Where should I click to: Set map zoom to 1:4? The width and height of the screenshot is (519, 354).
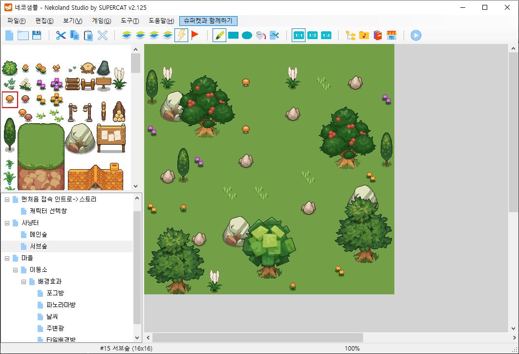pyautogui.click(x=326, y=35)
